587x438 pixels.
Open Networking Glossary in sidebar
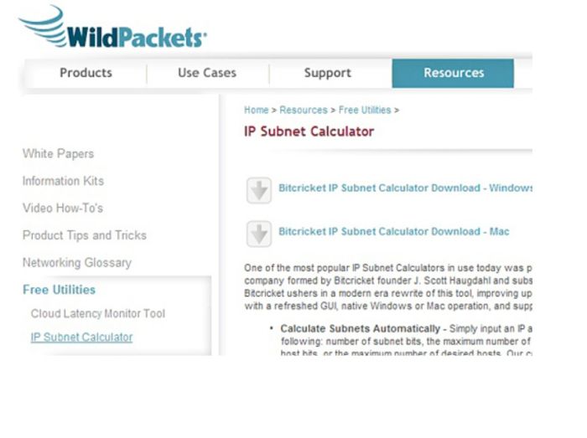pyautogui.click(x=77, y=263)
